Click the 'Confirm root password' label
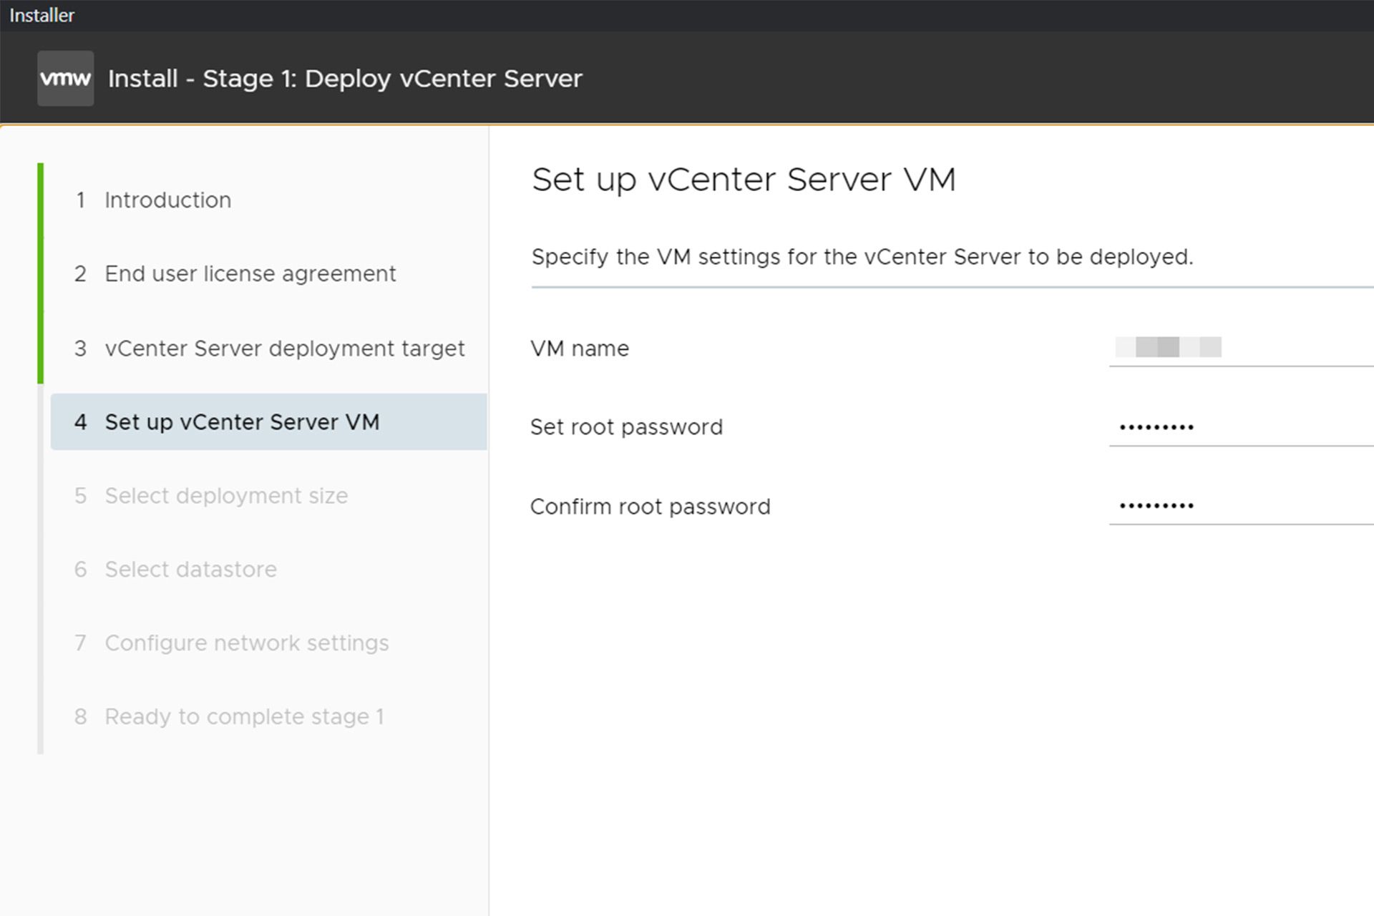This screenshot has height=916, width=1374. coord(650,507)
